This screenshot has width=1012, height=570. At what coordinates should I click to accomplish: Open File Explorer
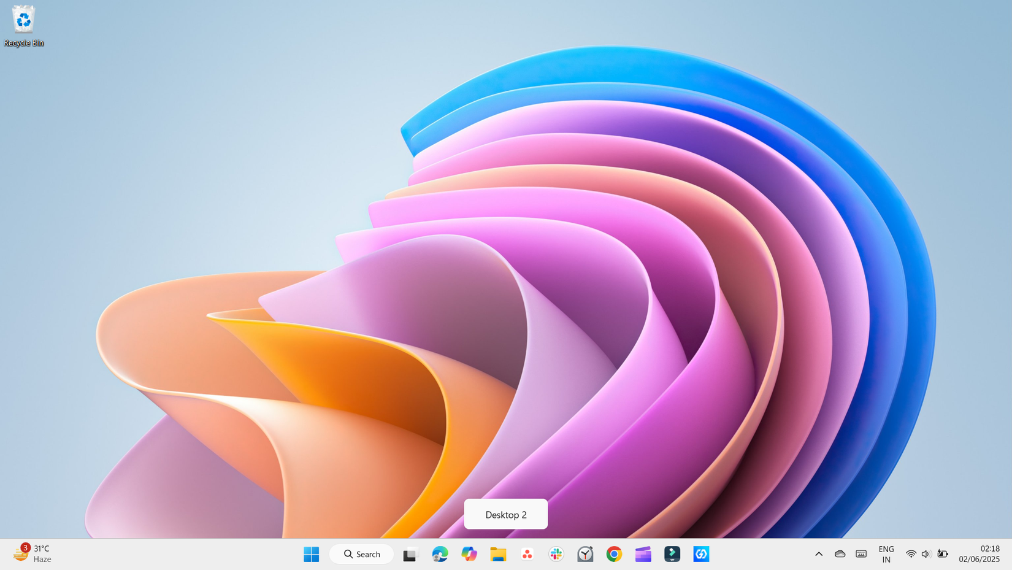497,554
